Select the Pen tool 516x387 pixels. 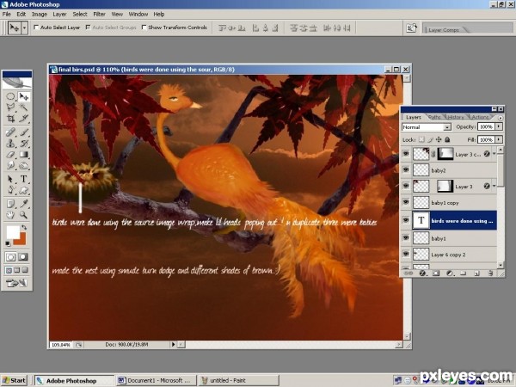10,190
